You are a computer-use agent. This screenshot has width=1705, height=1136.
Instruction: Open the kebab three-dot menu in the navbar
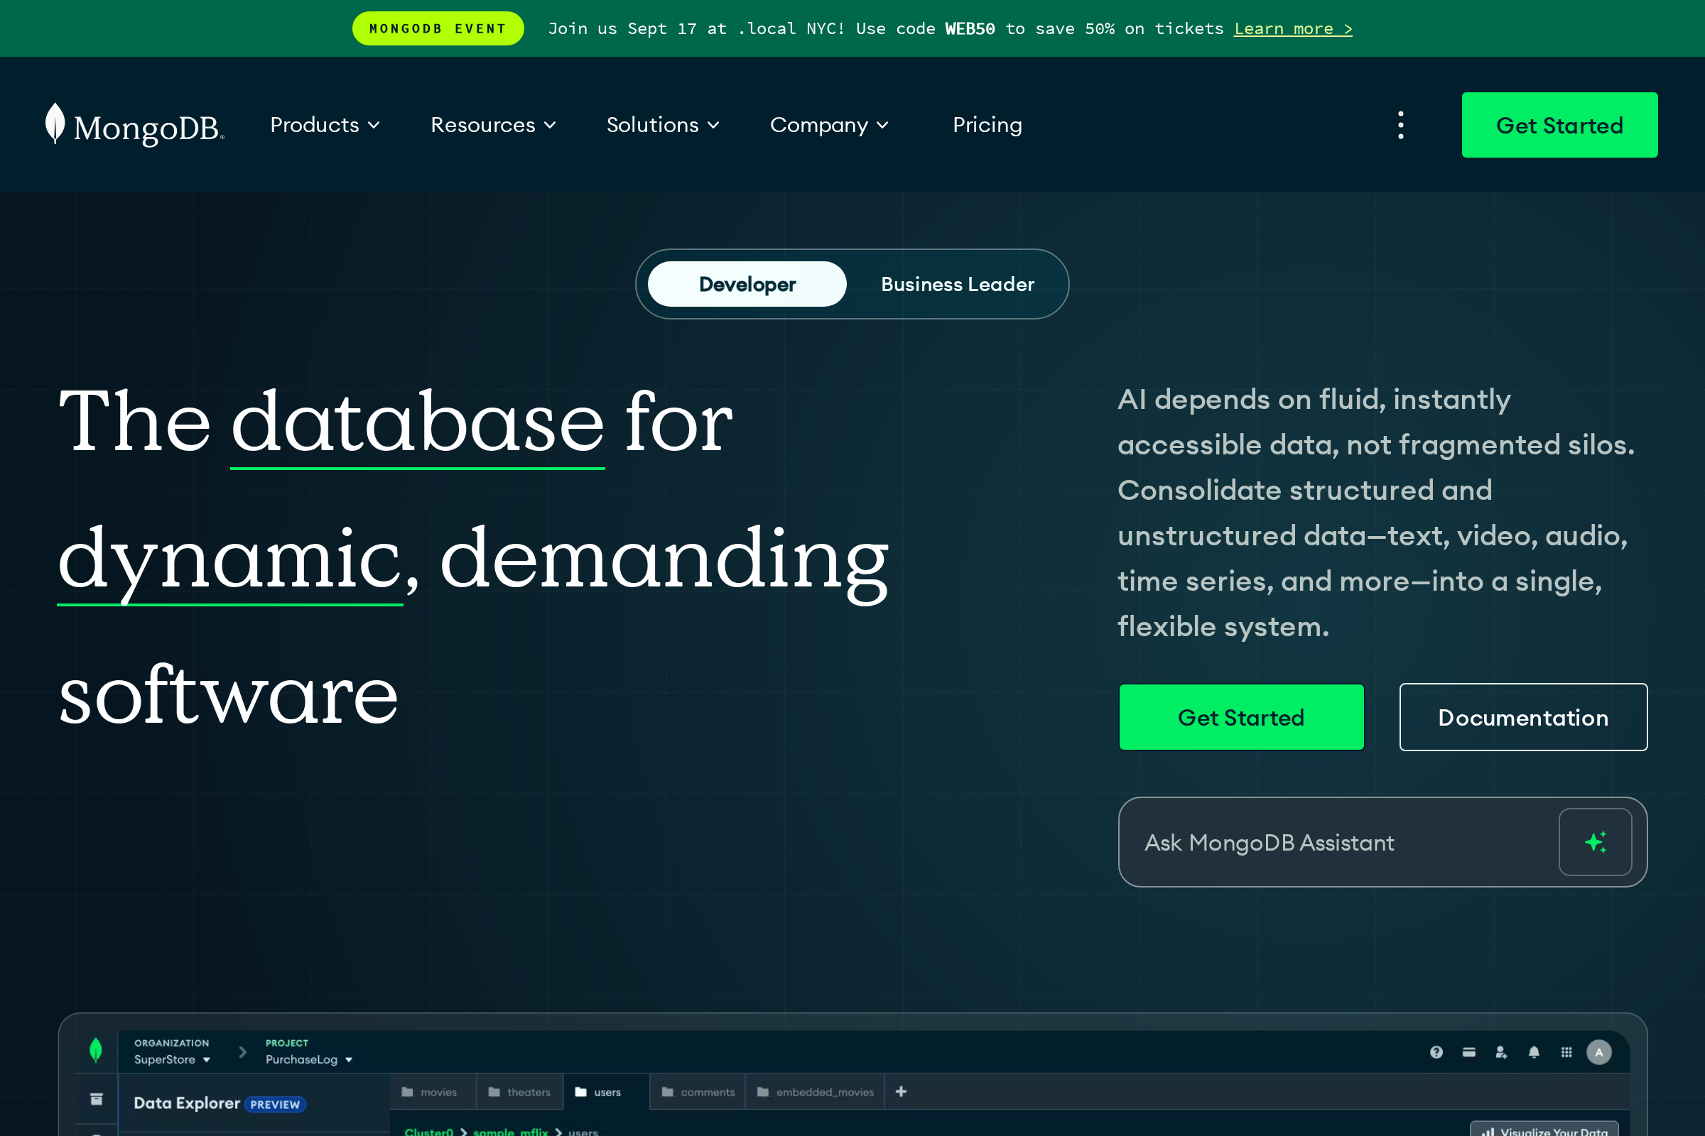(1400, 125)
